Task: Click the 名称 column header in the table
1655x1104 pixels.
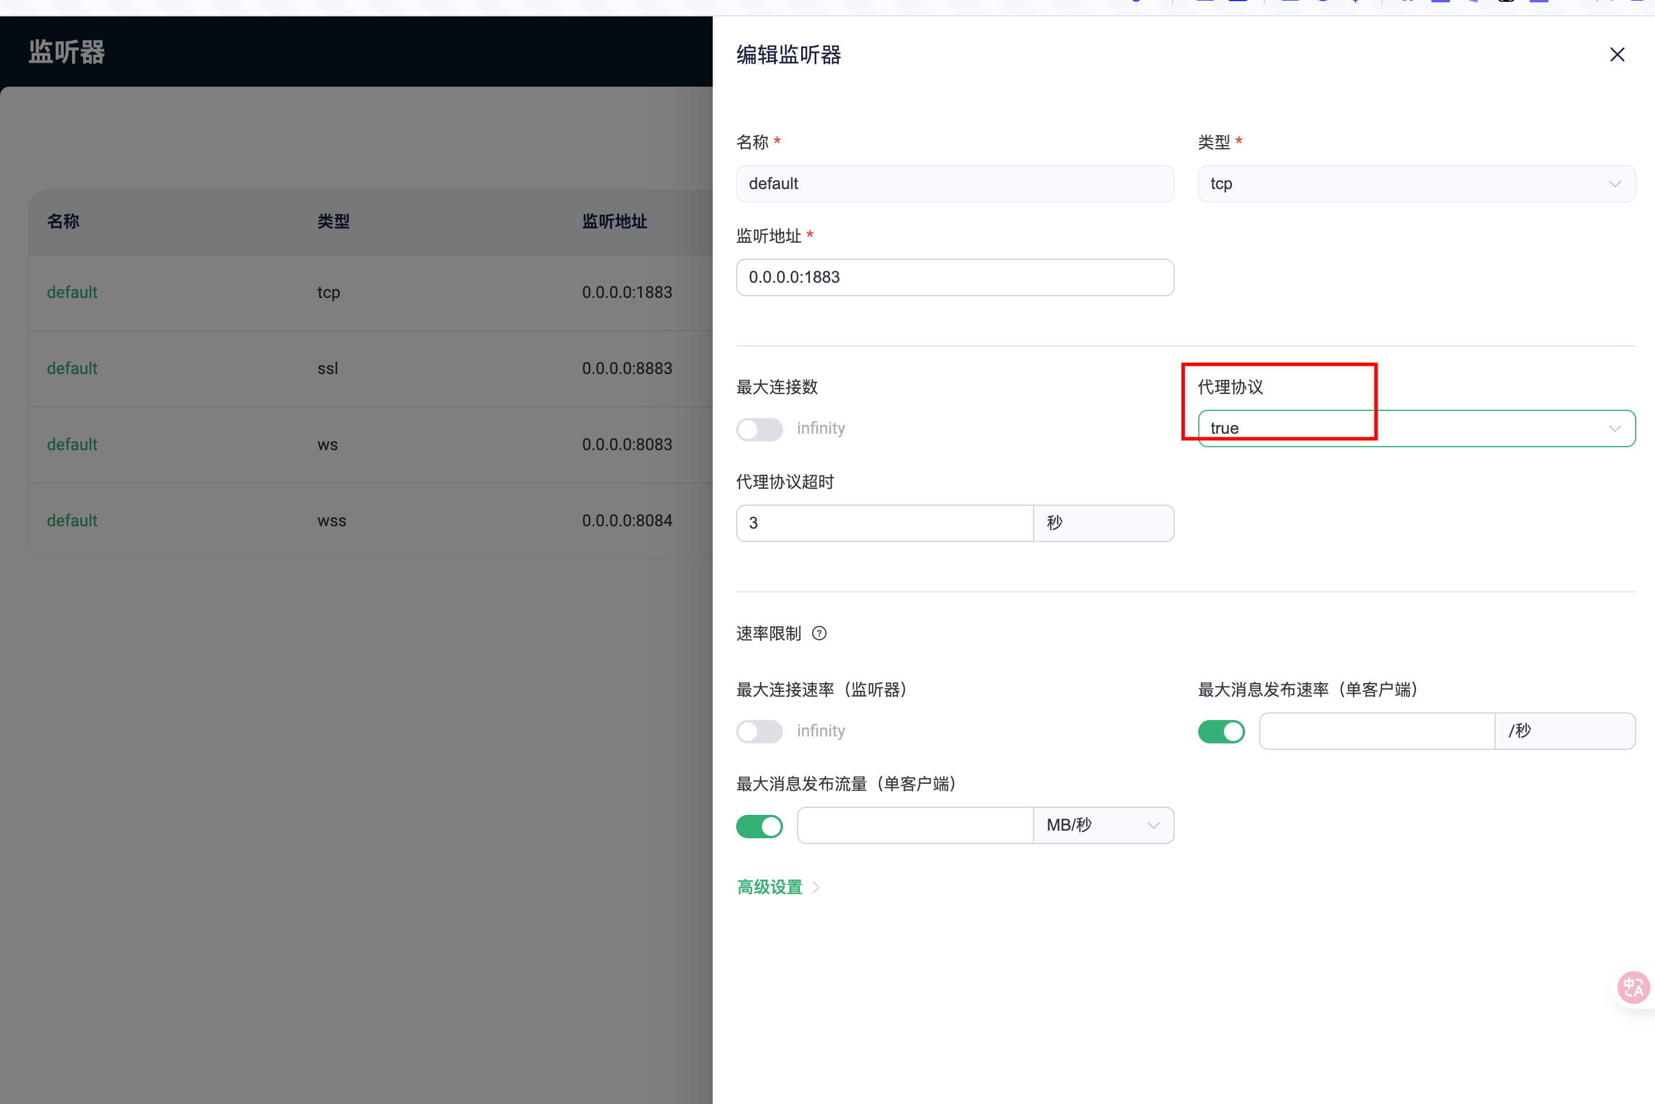Action: click(63, 222)
